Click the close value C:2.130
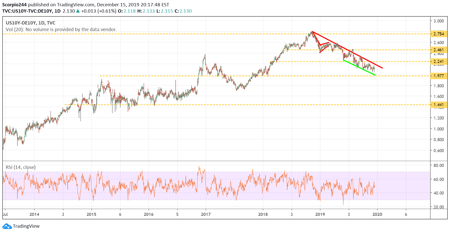Screen dimensions: 450x233 click(x=183, y=11)
